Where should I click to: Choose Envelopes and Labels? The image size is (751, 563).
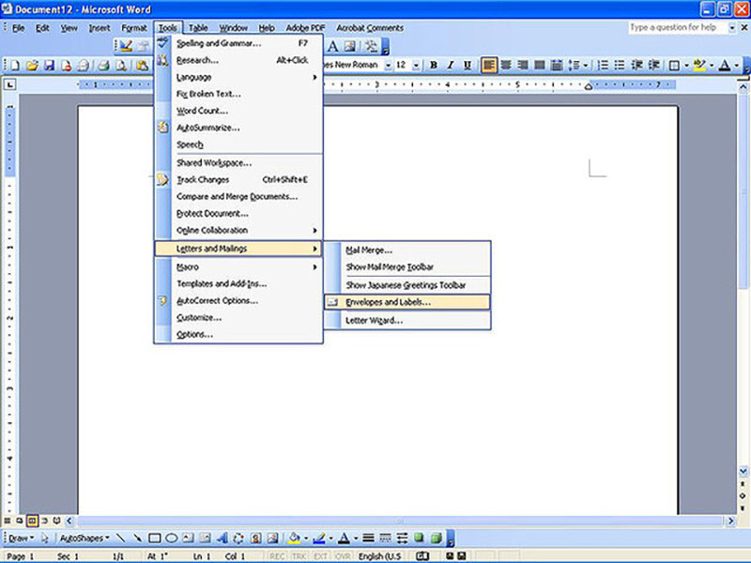407,302
